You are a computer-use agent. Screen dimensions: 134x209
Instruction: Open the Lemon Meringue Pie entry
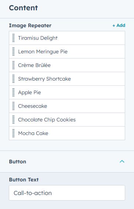(x=67, y=52)
